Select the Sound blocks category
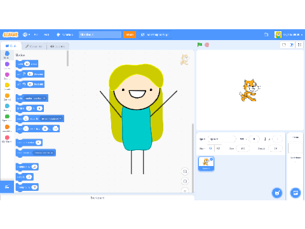This screenshot has height=229, width=305. [7, 76]
